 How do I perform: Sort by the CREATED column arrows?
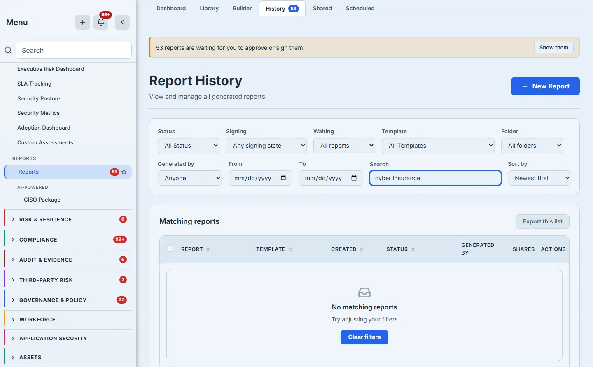pyautogui.click(x=362, y=249)
